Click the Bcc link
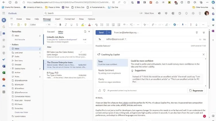The height and width of the screenshot is (121, 216). (x=205, y=39)
